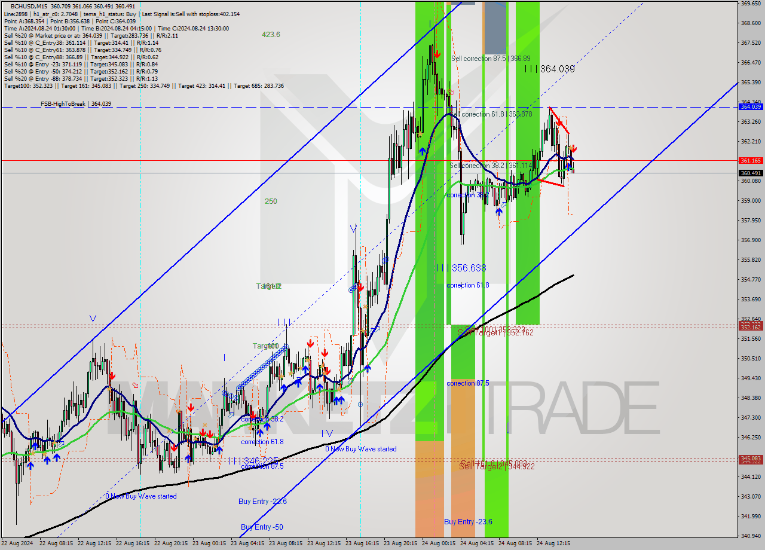Viewport: 765px width, 550px height.
Task: Click the '23 Aug 12:15' time axis label
Action: pos(325,543)
